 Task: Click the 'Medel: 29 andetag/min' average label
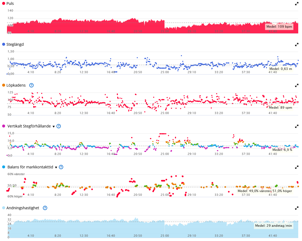click(x=273, y=226)
